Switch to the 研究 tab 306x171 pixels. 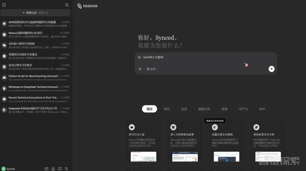point(167,109)
